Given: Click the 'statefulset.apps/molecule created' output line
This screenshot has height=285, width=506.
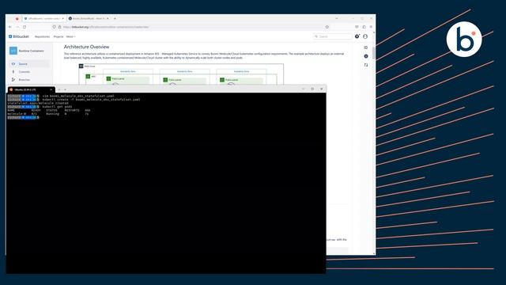Looking at the screenshot, I should tap(38, 103).
